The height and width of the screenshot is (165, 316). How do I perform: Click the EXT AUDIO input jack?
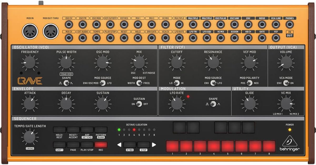tap(83, 38)
